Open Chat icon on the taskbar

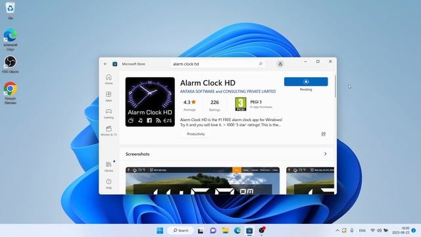213,230
